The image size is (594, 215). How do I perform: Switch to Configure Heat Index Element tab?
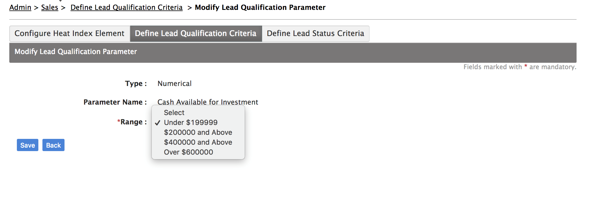(x=69, y=34)
